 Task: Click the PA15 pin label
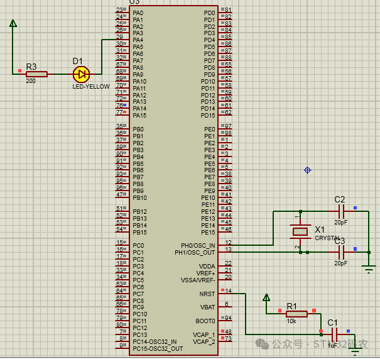tap(139, 115)
